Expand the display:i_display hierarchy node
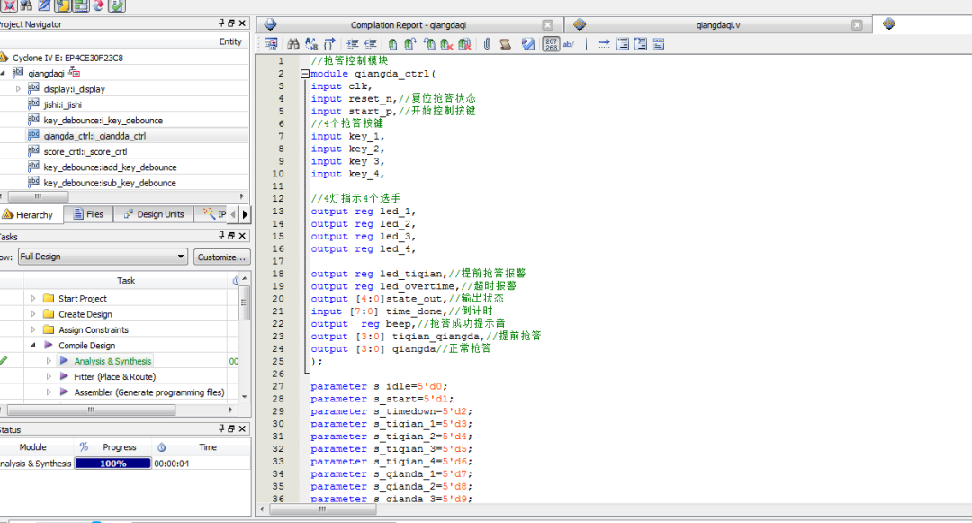Screen dimensions: 972x523 point(18,89)
